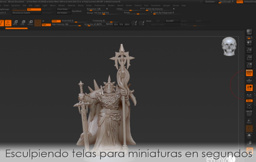Click the Reconstruct Subdiv button
The height and width of the screenshot is (162, 256).
(26, 13)
